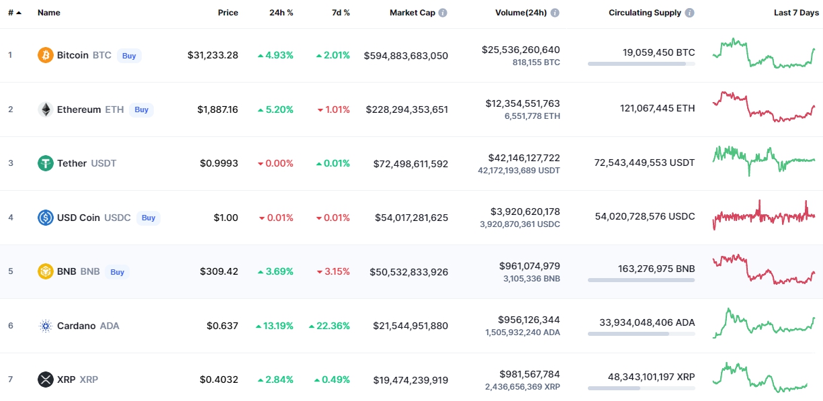Click 121,067,445 ETH supply value

[658, 108]
